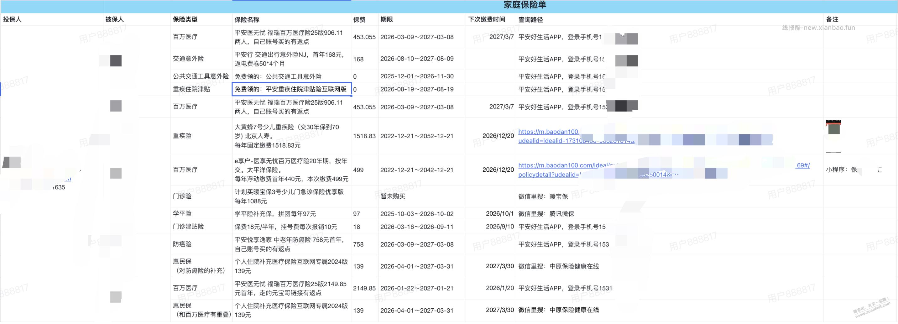Open the baodan100 policydetail link in the 499 premium row
Image resolution: width=898 pixels, height=324 pixels.
[664, 170]
